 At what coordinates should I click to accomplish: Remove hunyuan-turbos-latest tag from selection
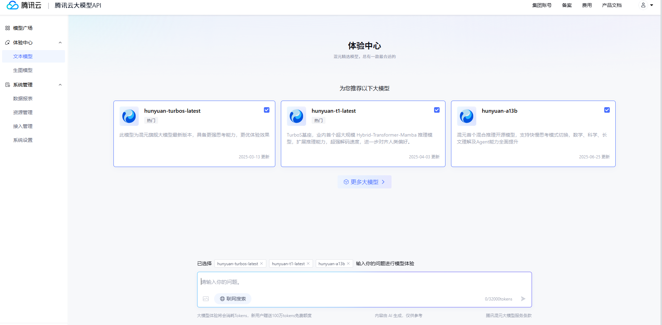pos(261,263)
